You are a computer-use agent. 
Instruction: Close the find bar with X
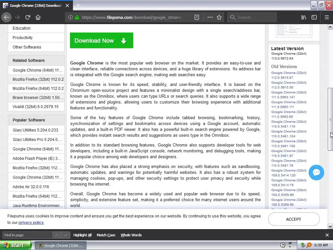click(327, 235)
